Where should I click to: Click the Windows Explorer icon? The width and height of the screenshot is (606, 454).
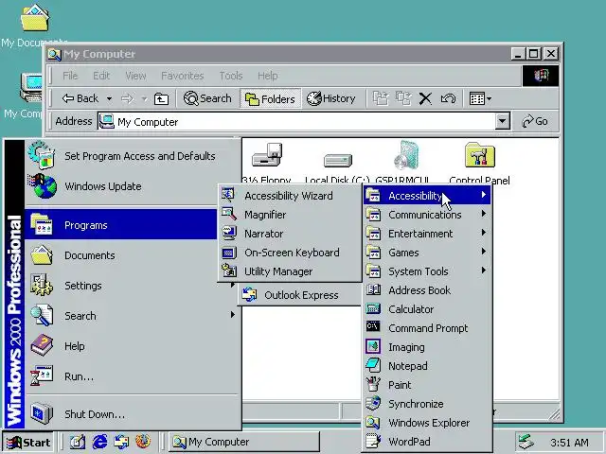[373, 423]
